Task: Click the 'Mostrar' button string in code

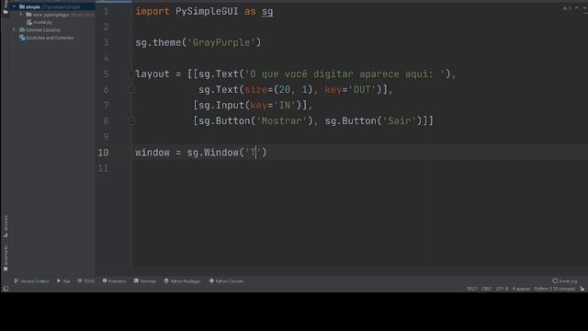Action: coord(282,120)
